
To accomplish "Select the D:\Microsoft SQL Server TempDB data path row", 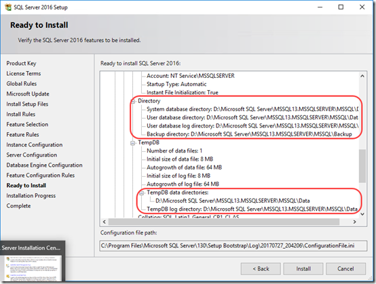I will coord(233,201).
